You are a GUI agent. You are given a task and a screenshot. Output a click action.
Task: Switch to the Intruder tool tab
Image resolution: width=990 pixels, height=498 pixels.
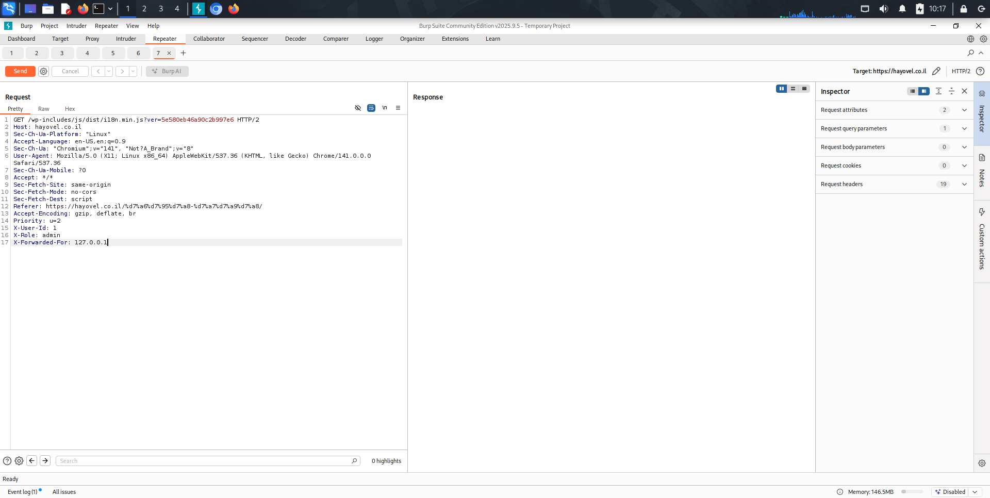click(126, 39)
